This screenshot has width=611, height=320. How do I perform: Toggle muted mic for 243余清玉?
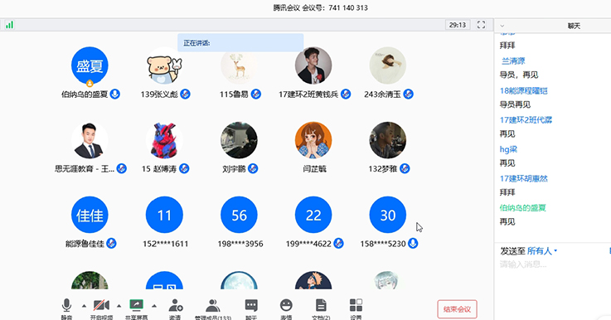tap(408, 94)
